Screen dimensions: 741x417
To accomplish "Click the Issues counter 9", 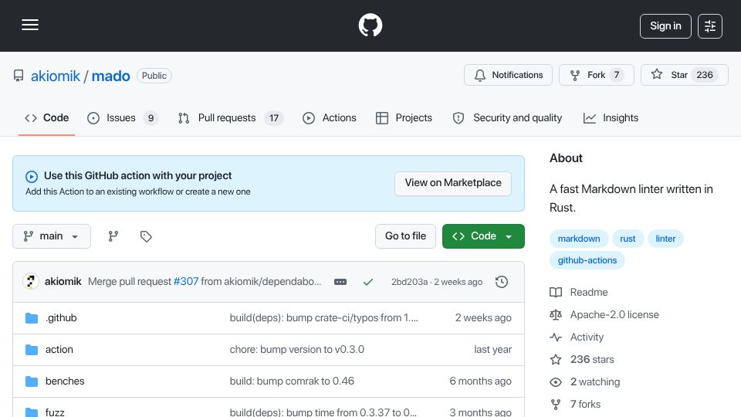I will tap(151, 118).
